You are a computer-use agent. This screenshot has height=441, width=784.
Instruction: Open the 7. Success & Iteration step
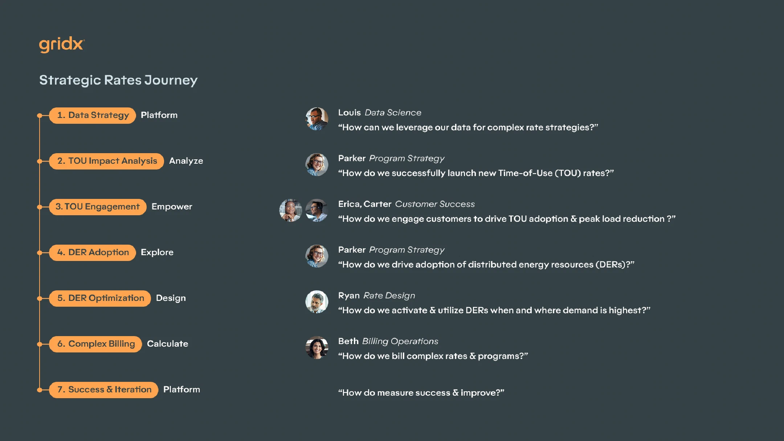click(104, 390)
